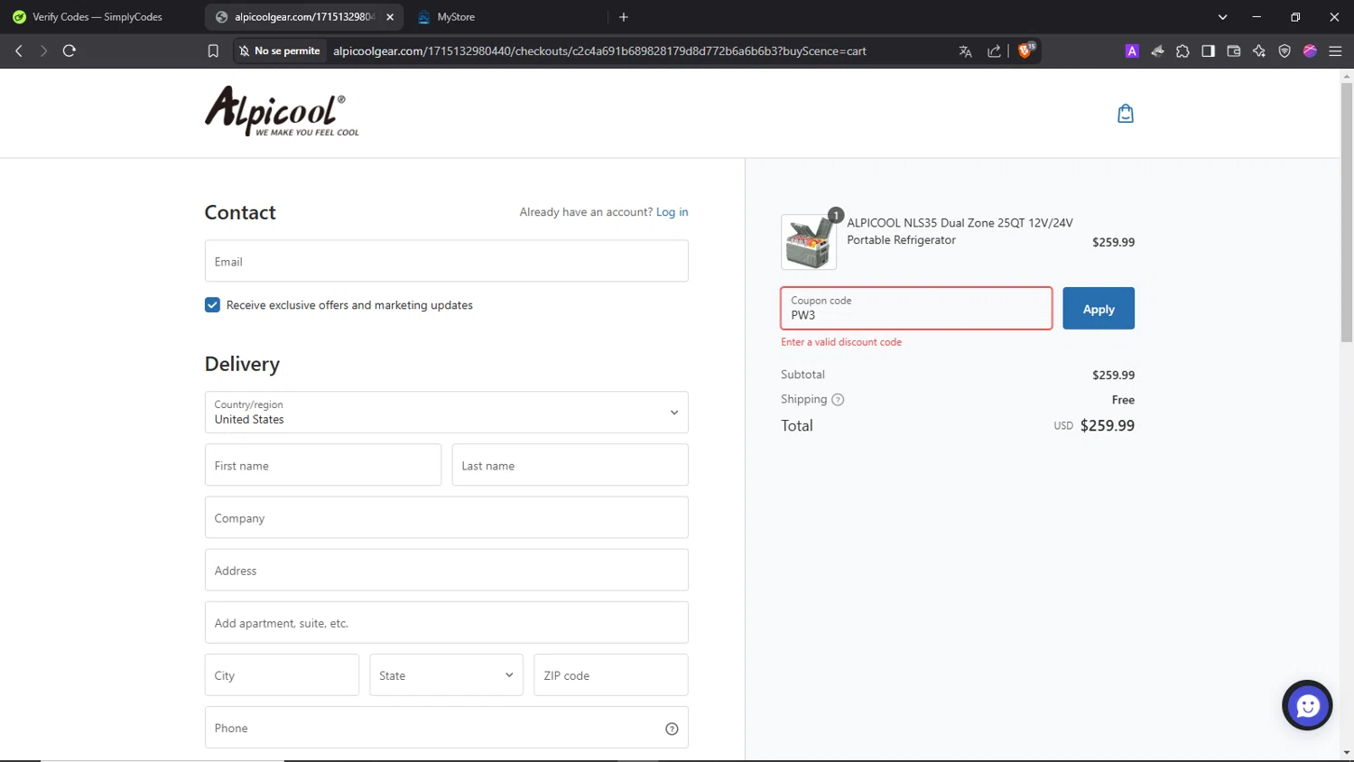Click the Shipping 'Free' value
This screenshot has height=762, width=1354.
pos(1123,400)
